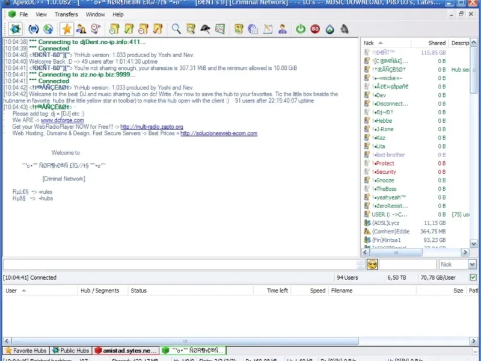
Task: Open the Help menu
Action: tap(118, 14)
